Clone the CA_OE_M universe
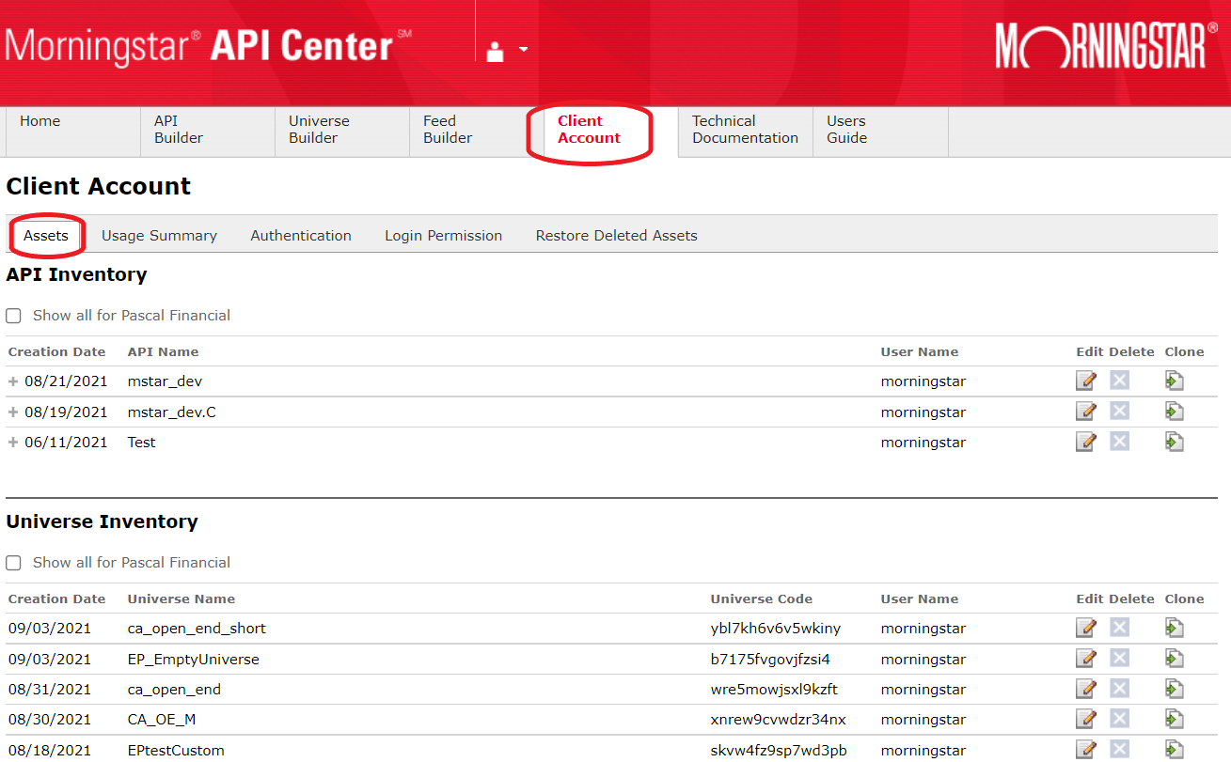1231x762 pixels. pos(1175,719)
